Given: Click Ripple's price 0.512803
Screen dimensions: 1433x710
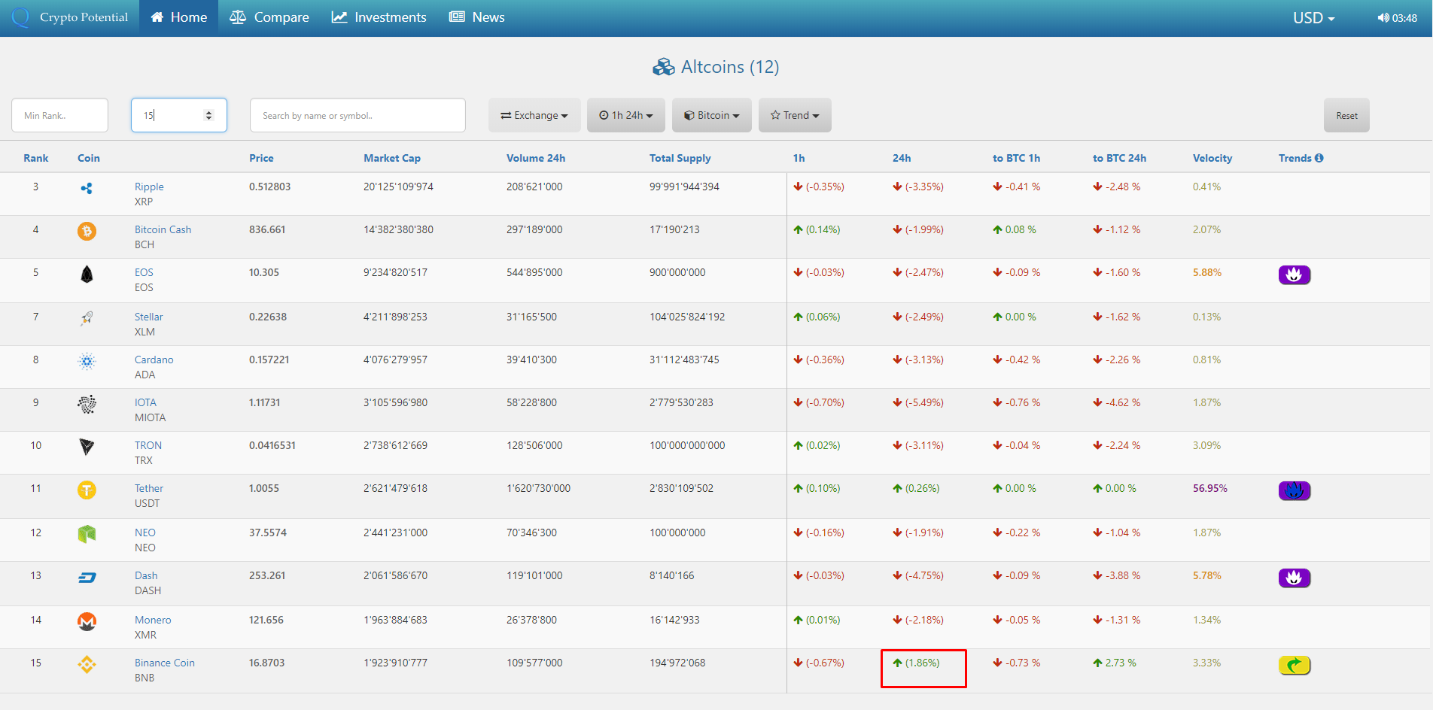Looking at the screenshot, I should (x=269, y=187).
